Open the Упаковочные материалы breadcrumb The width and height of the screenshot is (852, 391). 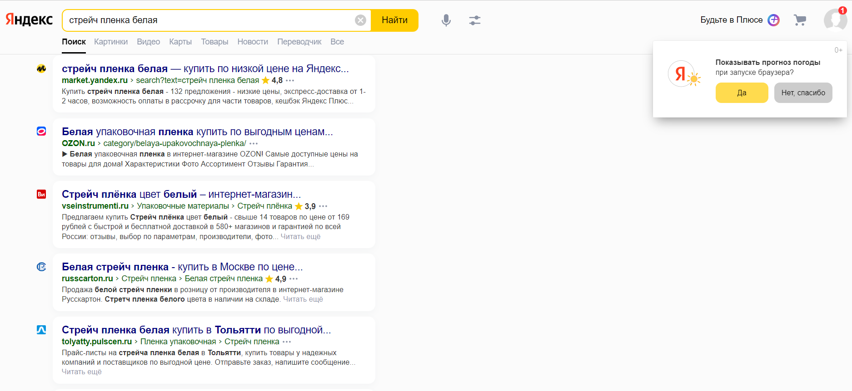pos(183,206)
